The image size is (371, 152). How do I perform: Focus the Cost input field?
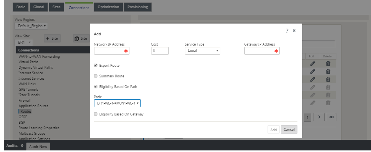coord(160,51)
